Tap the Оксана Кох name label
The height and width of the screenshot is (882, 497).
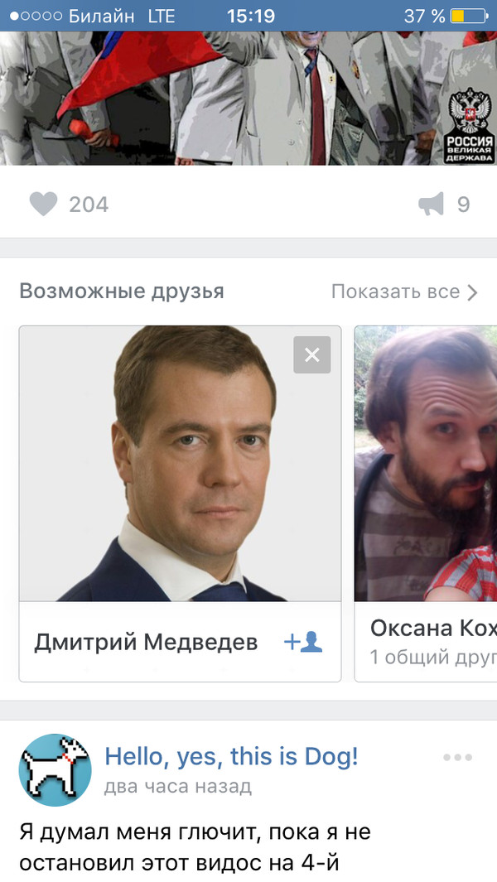tap(433, 628)
